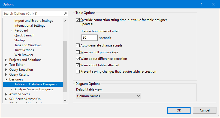Click the Cancel button
Image resolution: width=220 pixels, height=118 pixels.
(204, 110)
